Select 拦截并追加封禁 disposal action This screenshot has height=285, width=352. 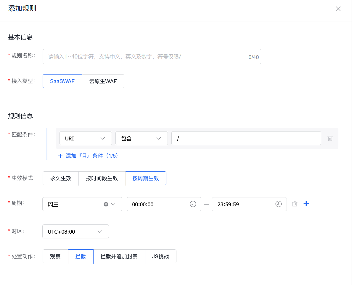coord(119,256)
